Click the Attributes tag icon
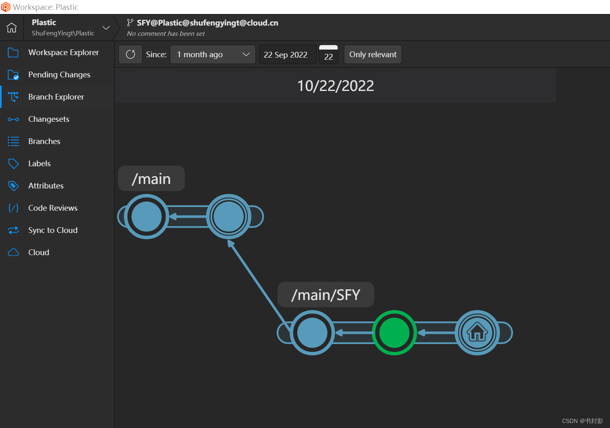This screenshot has width=610, height=428. (13, 186)
